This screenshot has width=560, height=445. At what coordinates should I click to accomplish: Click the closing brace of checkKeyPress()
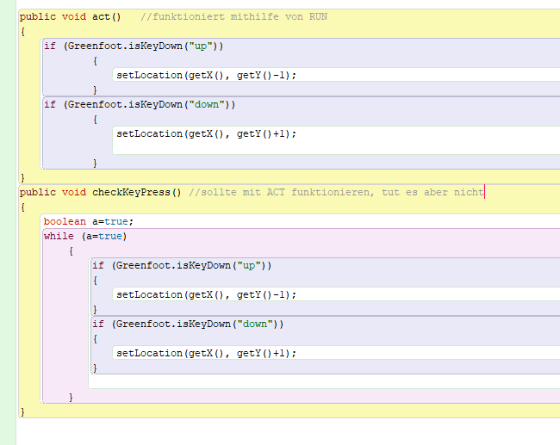[22, 412]
